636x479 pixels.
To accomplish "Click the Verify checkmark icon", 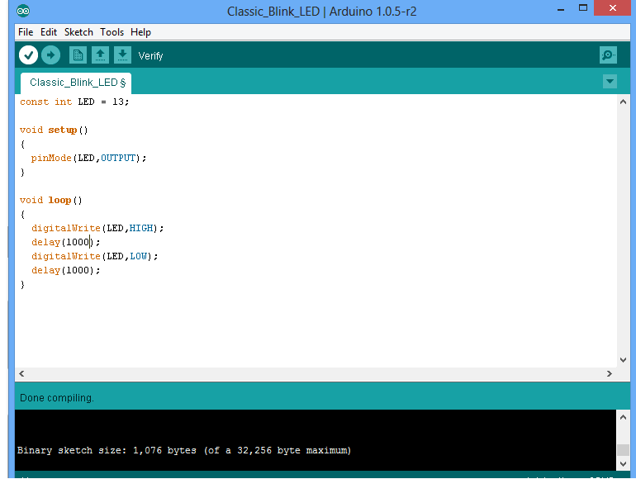I will pyautogui.click(x=28, y=55).
